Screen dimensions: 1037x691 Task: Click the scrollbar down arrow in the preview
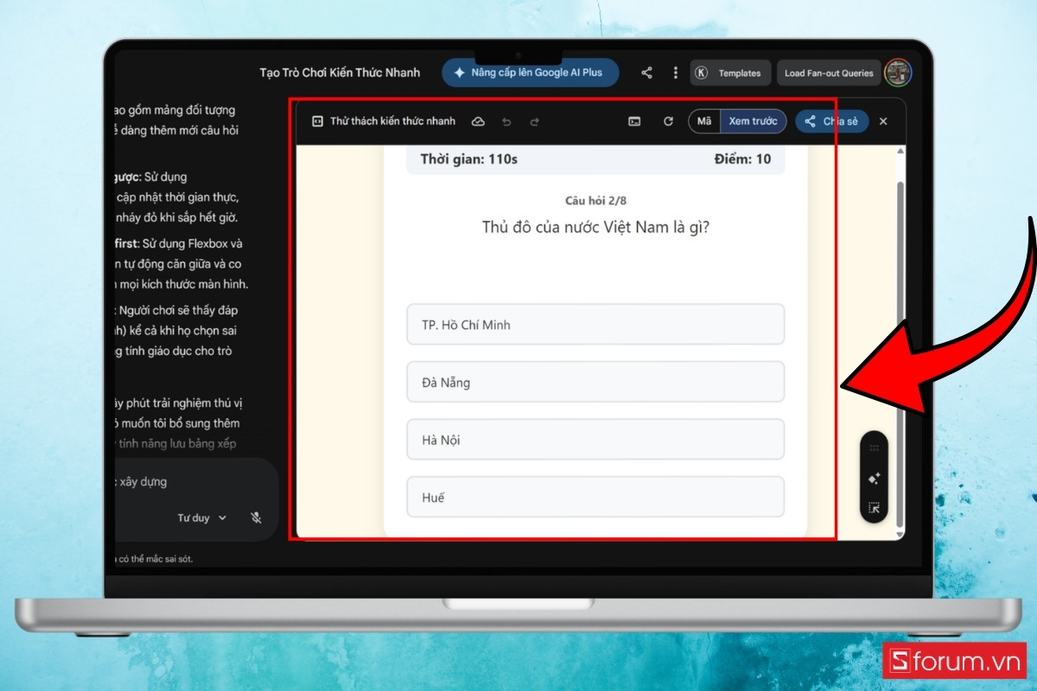tap(900, 535)
